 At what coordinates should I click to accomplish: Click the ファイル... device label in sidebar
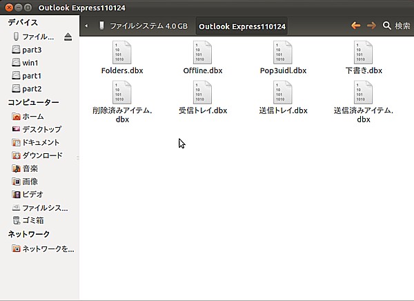38,37
